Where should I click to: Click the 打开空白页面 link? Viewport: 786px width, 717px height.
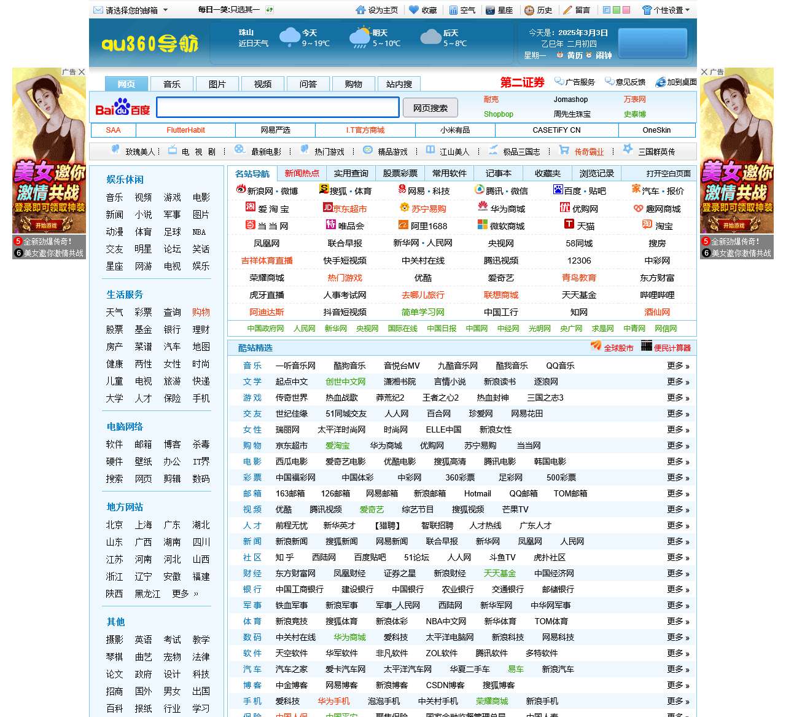click(668, 174)
